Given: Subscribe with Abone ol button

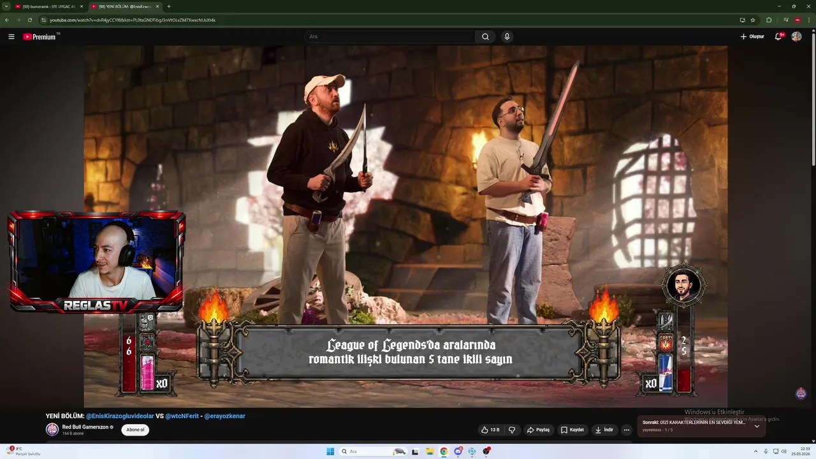Looking at the screenshot, I should point(135,430).
